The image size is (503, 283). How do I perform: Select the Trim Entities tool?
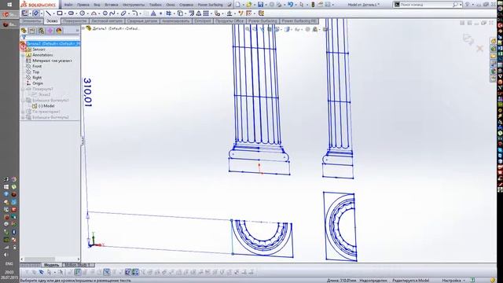point(169,13)
